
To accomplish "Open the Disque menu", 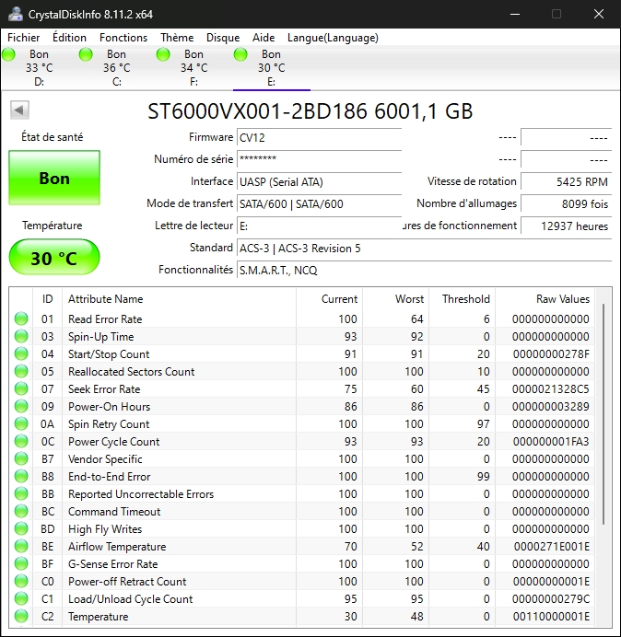I will click(223, 38).
